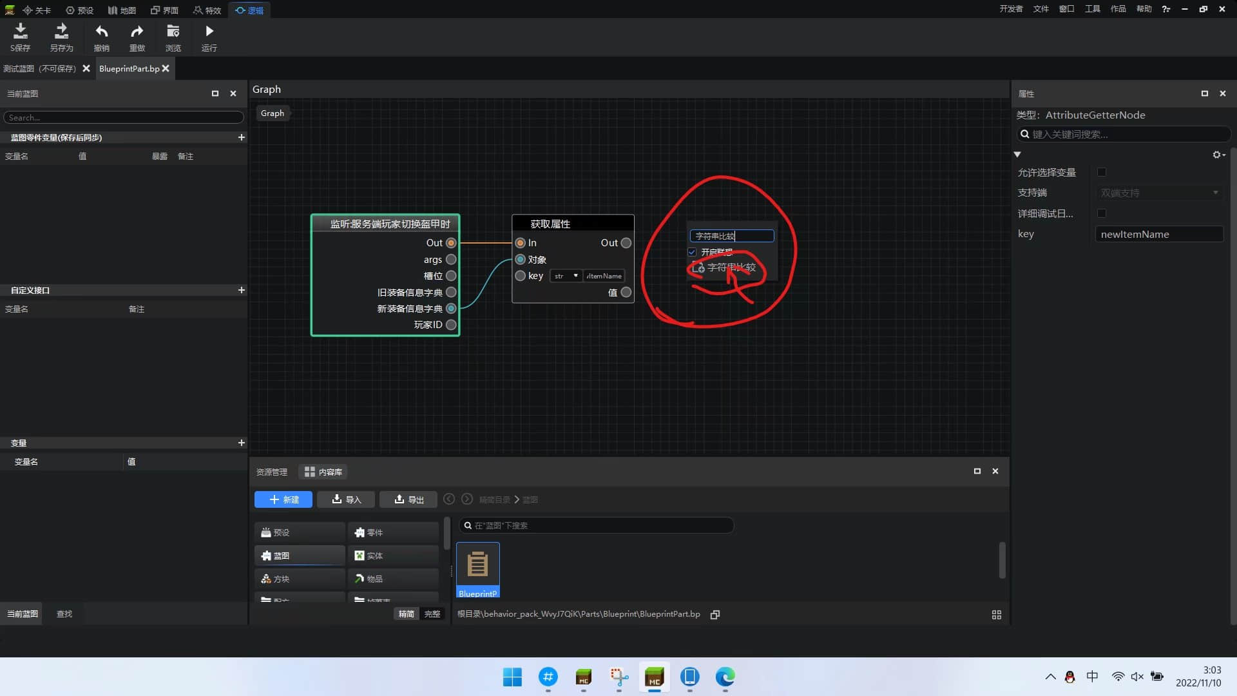Float the 当前蓝图 panel
The image size is (1237, 696).
215,93
